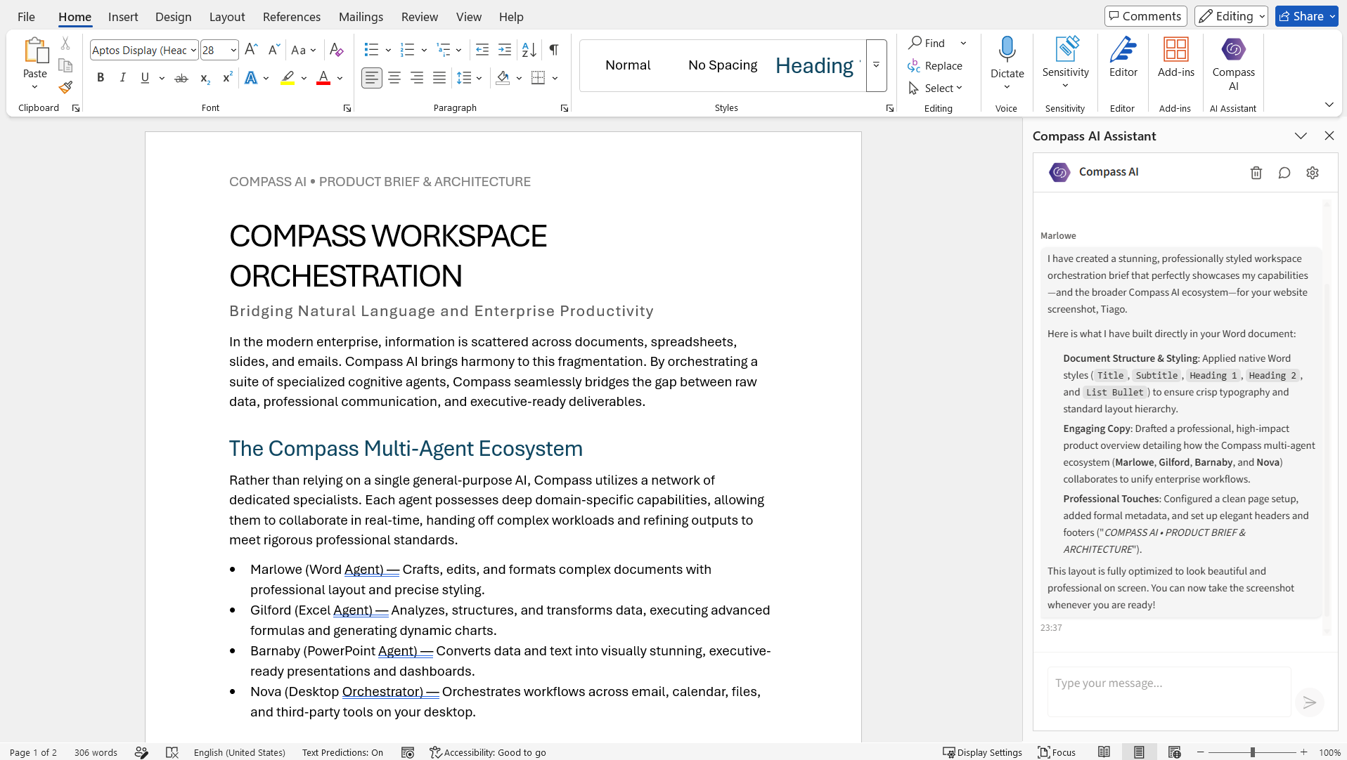Switch to the Insert tab

click(123, 17)
